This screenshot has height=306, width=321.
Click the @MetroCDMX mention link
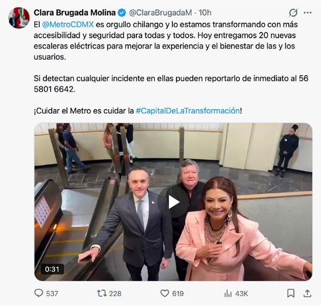click(x=68, y=25)
